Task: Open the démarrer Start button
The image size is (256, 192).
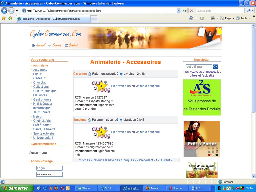Action: (x=17, y=188)
